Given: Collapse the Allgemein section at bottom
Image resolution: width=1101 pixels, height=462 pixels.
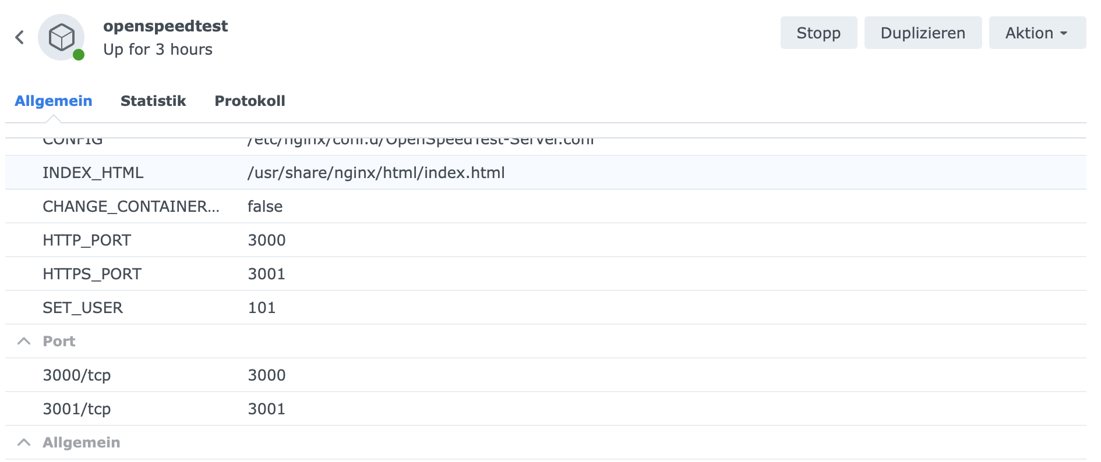Looking at the screenshot, I should [x=24, y=442].
